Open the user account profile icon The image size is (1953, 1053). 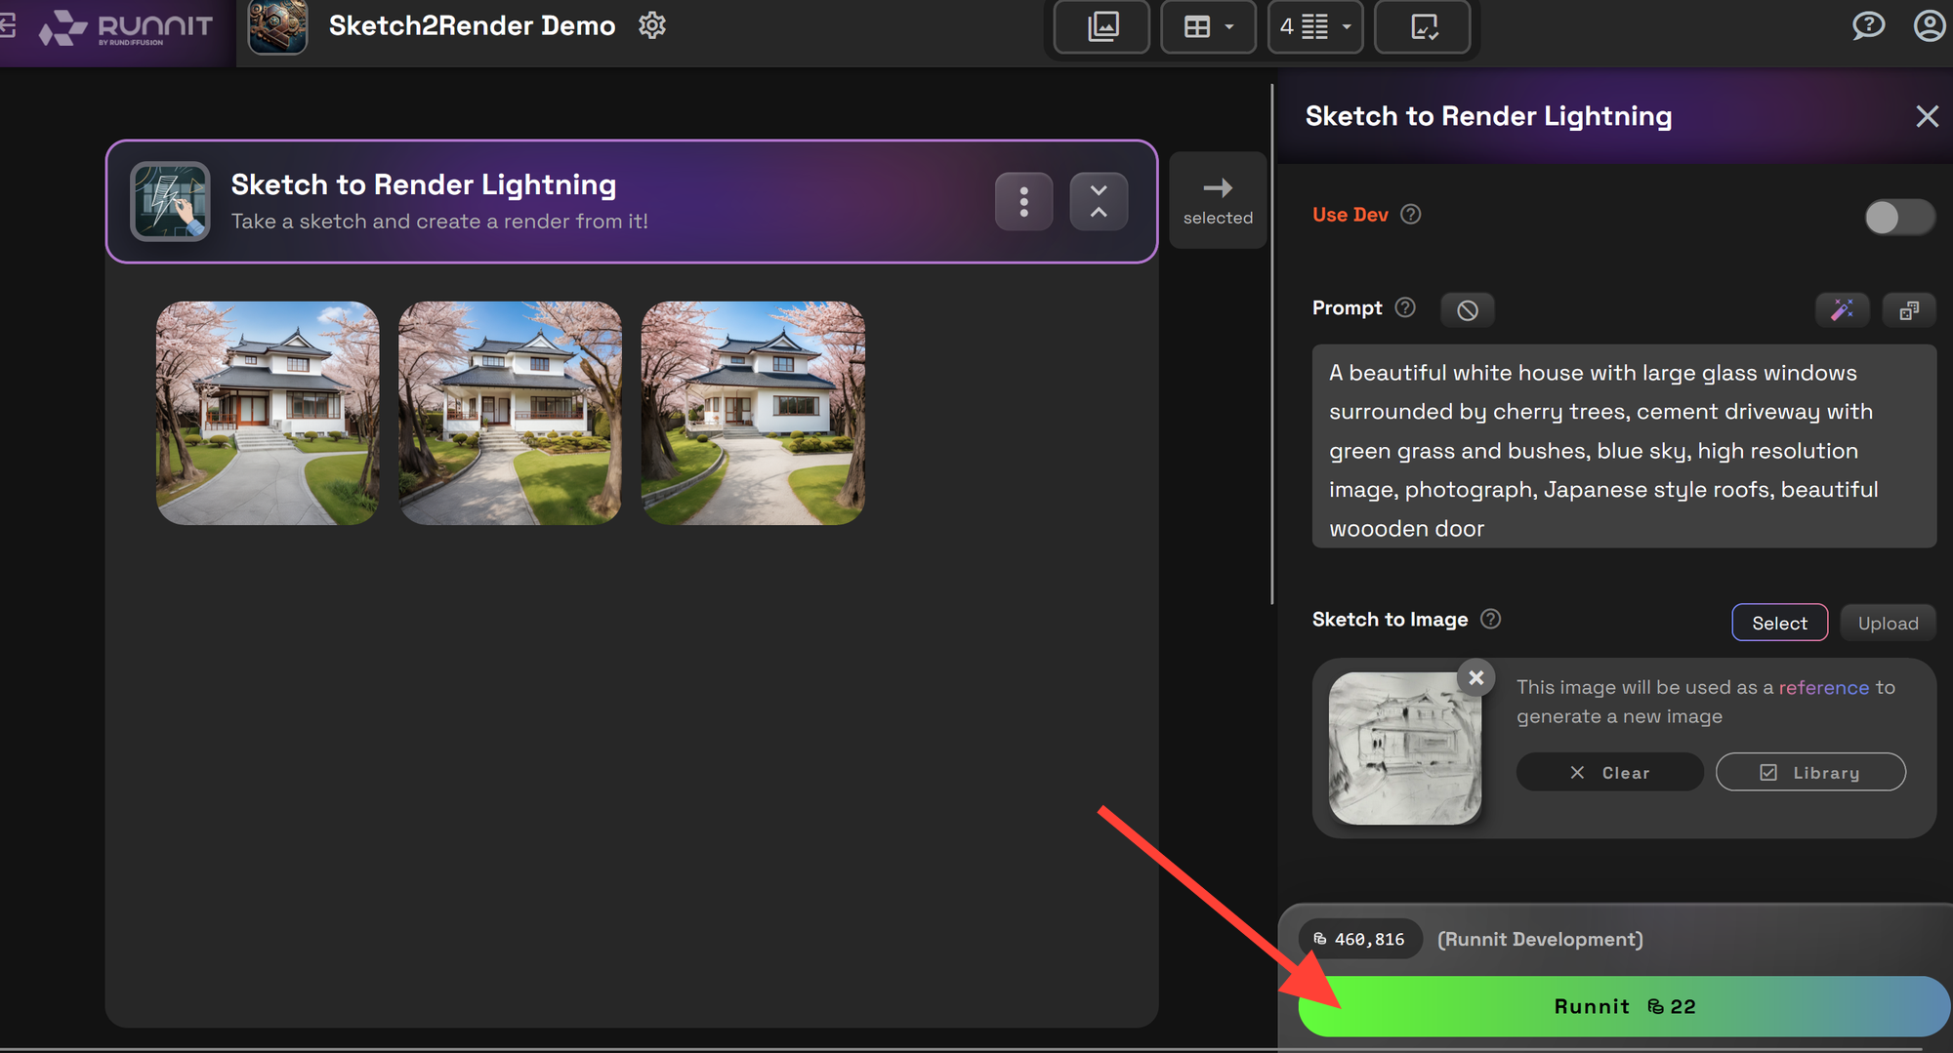tap(1930, 25)
